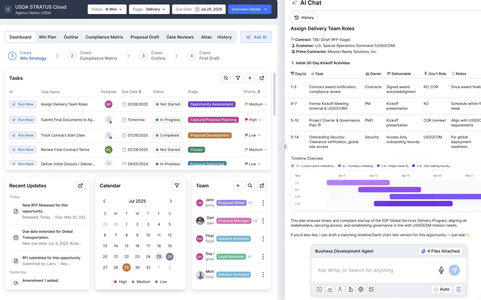The width and height of the screenshot is (481, 300).
Task: Click the Proposal Development stage tag
Action: click(210, 135)
